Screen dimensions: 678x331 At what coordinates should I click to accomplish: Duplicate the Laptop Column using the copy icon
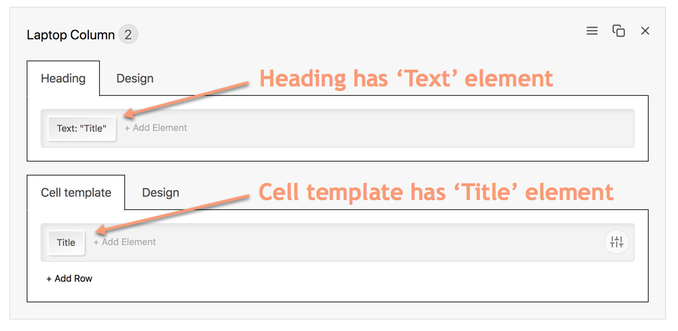[619, 31]
